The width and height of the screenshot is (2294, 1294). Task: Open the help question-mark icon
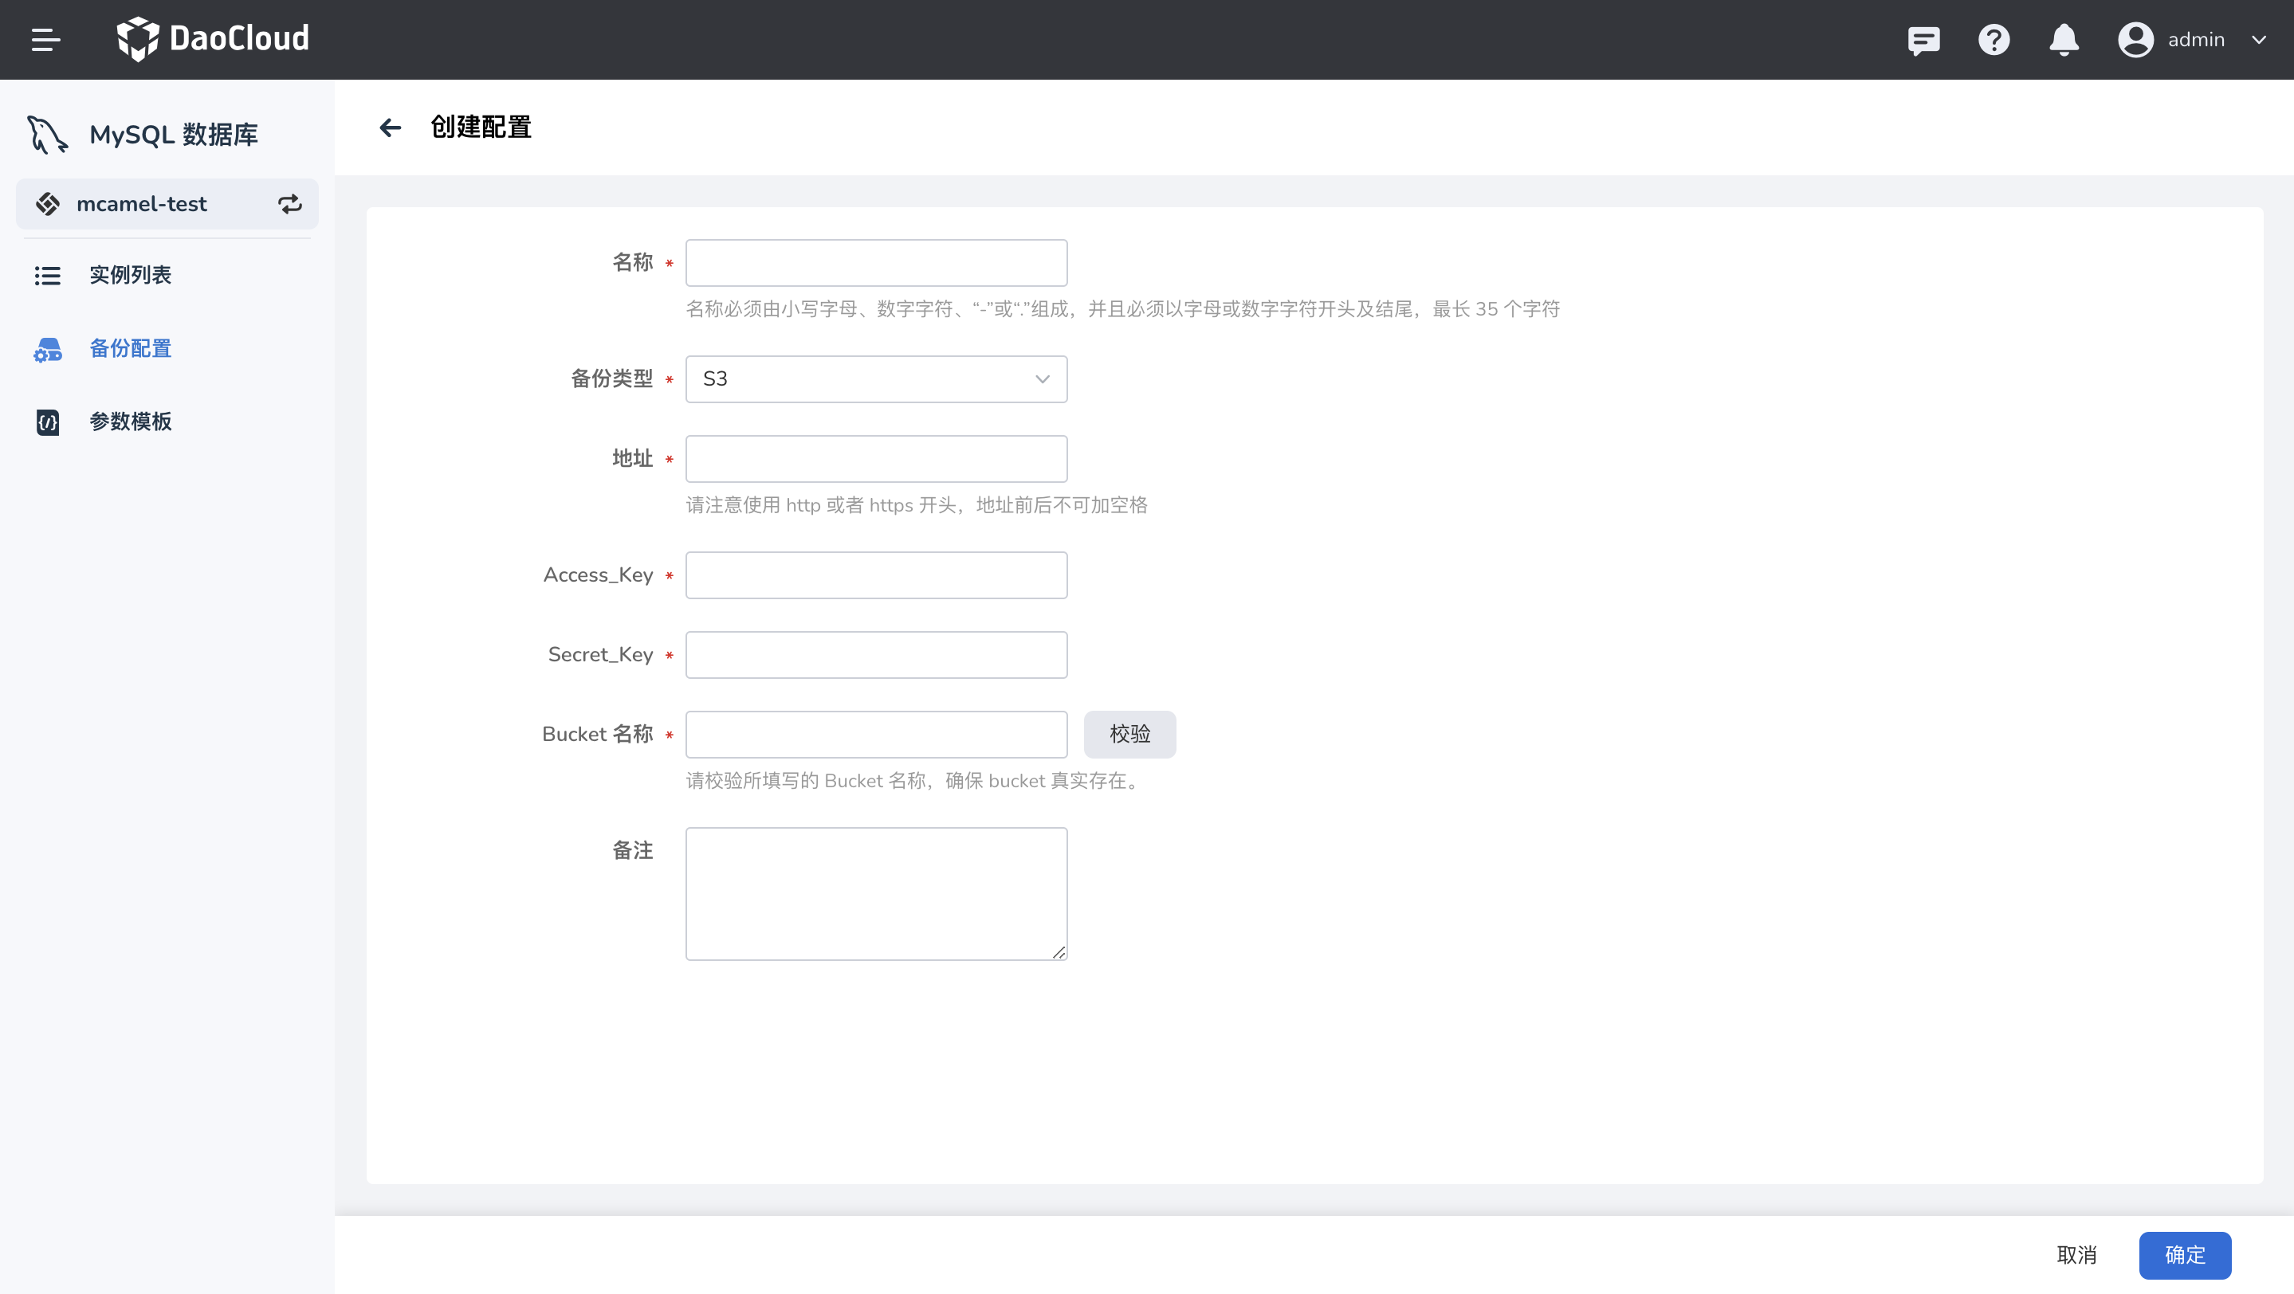pyautogui.click(x=1994, y=39)
